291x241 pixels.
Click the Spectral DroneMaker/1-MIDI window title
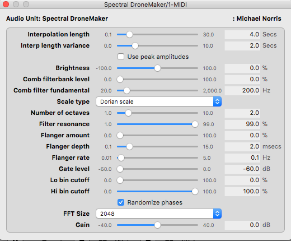coord(145,4)
